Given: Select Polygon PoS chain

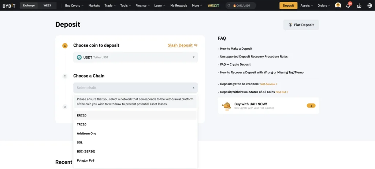Looking at the screenshot, I should click(135, 160).
